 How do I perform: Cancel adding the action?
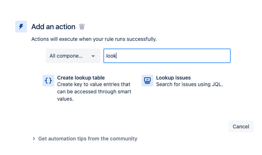tap(241, 127)
